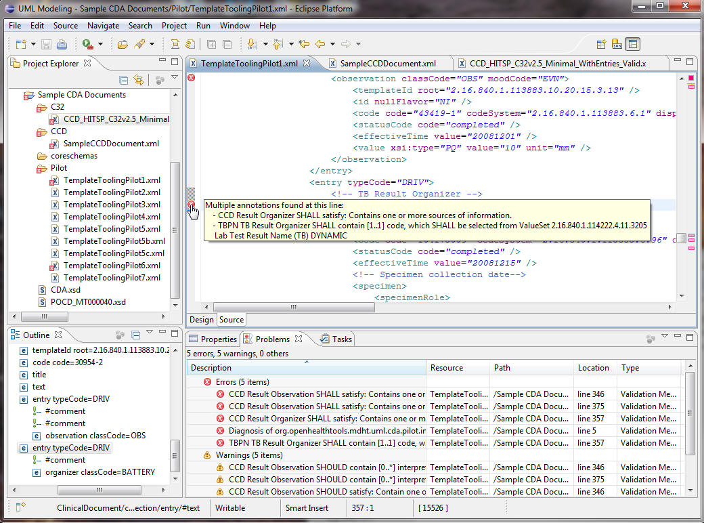Sort problems by the Location column header

pyautogui.click(x=593, y=368)
